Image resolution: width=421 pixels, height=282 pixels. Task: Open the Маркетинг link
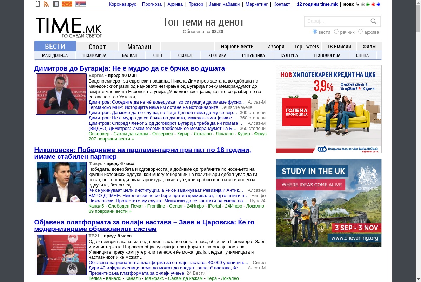[x=256, y=4]
